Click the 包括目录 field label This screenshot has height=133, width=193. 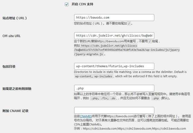(x=9, y=66)
